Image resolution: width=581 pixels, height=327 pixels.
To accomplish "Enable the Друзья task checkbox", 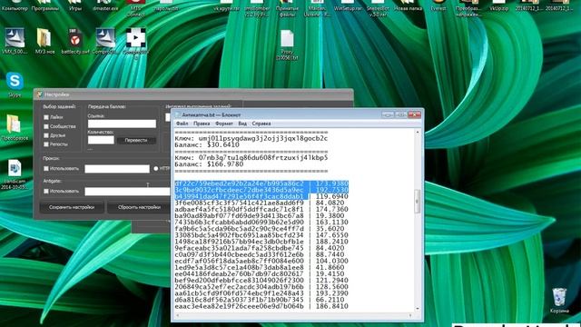I will tap(46, 135).
